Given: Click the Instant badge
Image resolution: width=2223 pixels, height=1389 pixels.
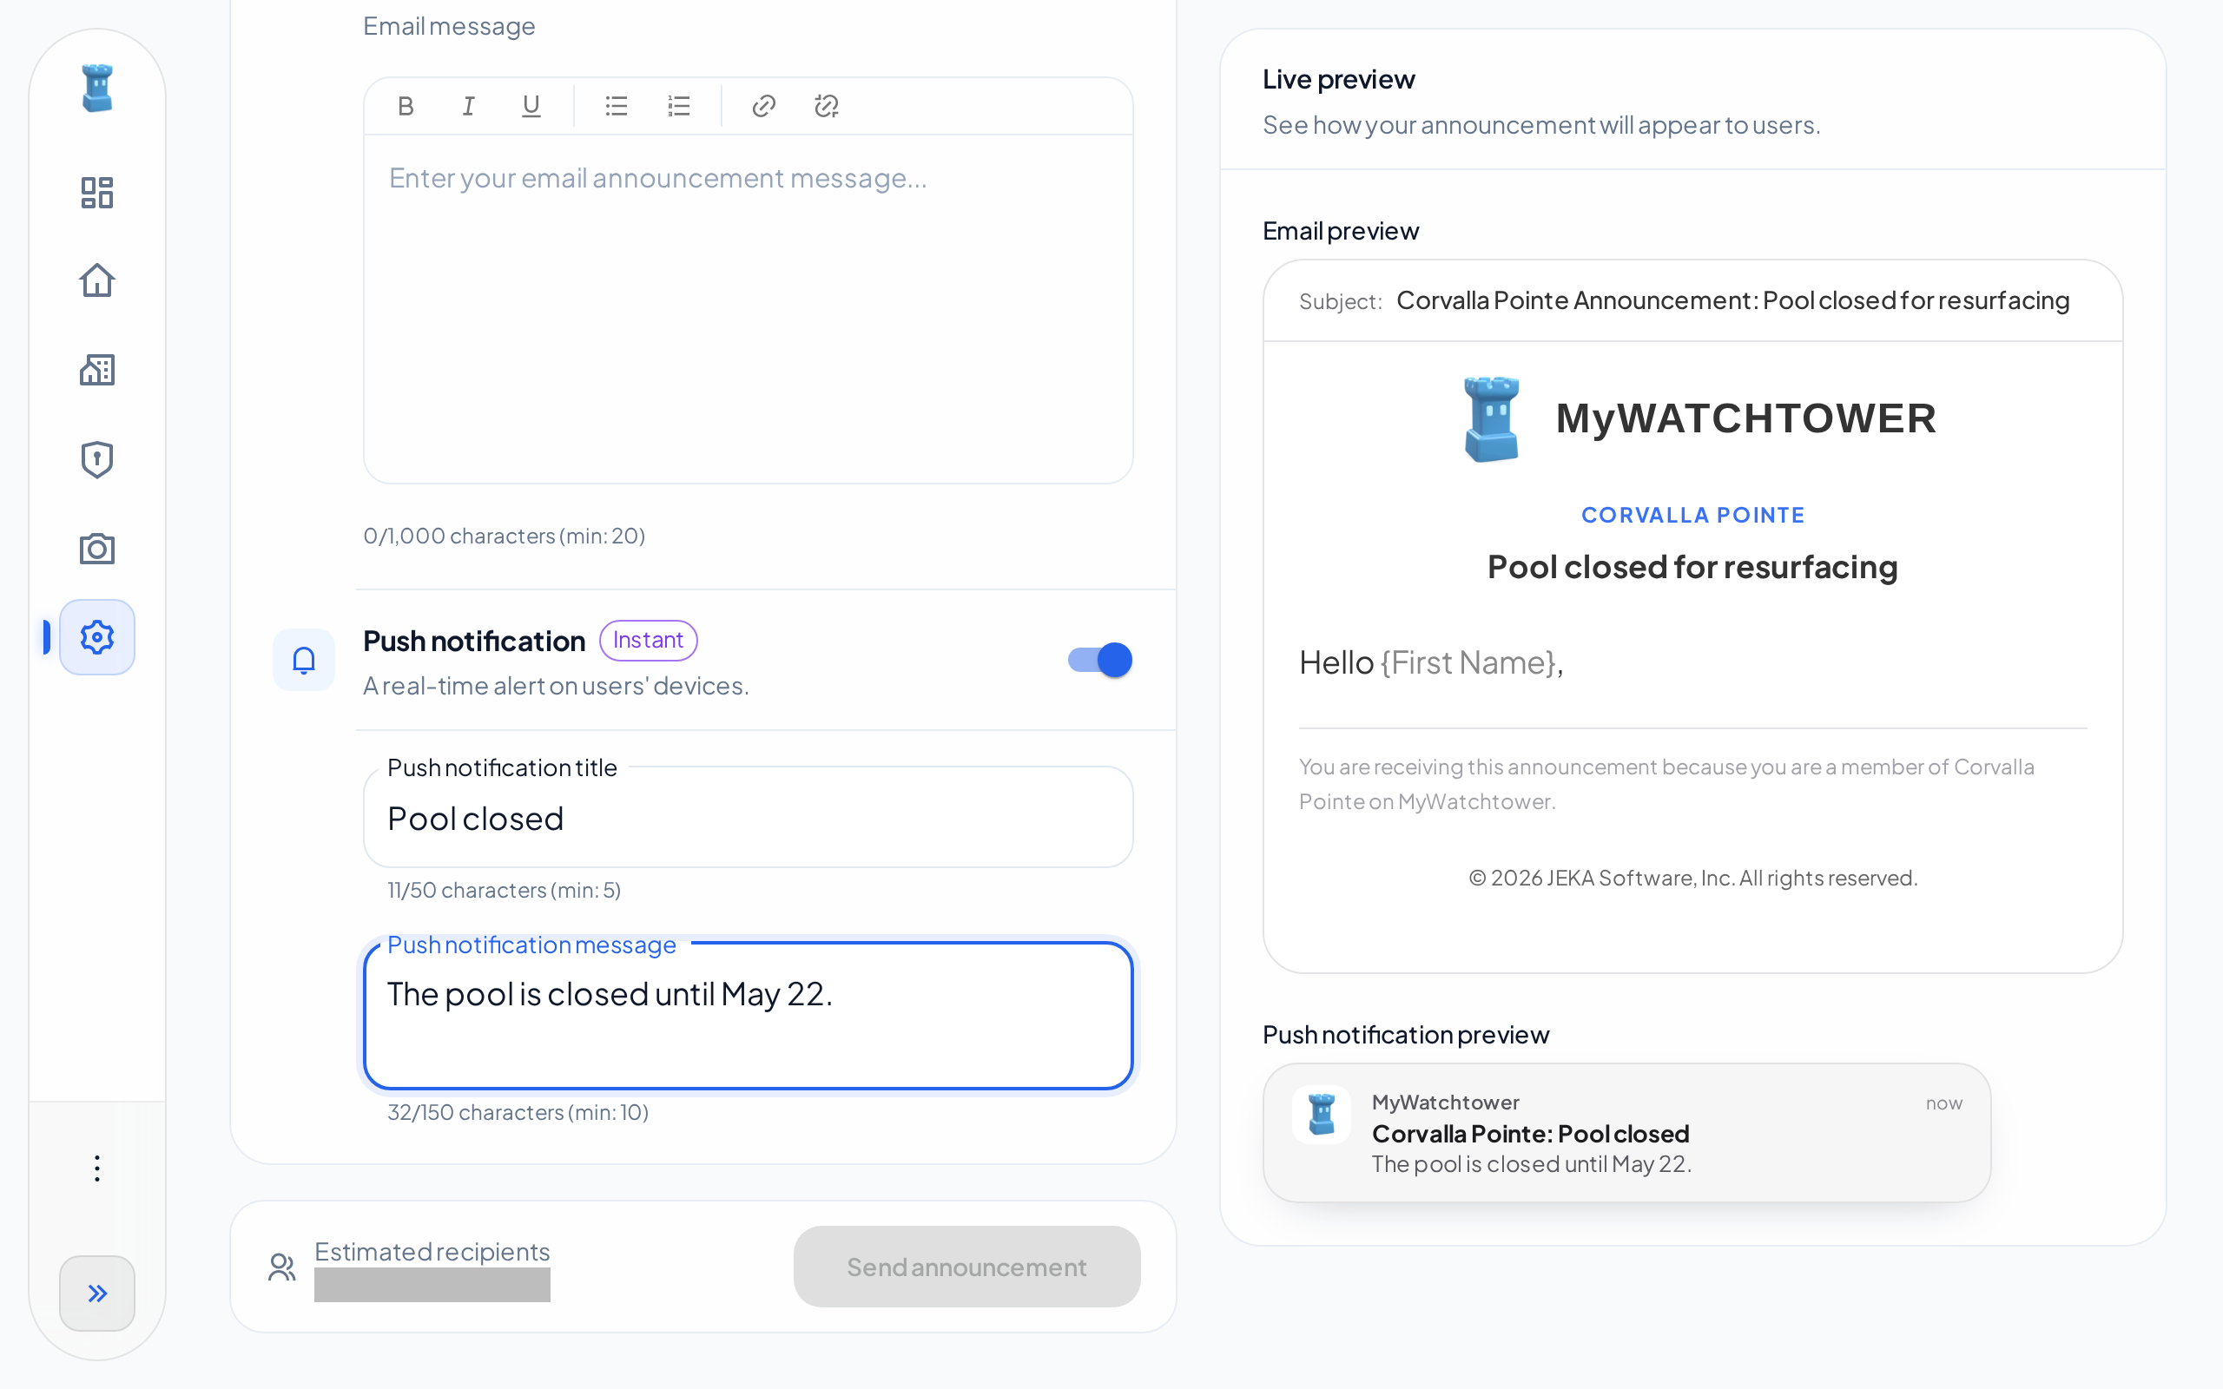Looking at the screenshot, I should [x=648, y=641].
